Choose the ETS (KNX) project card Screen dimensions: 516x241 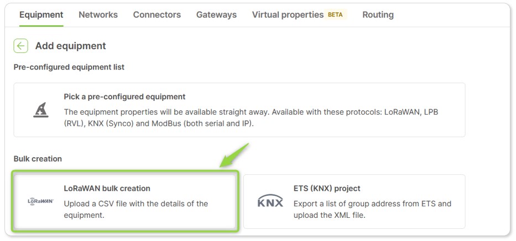click(x=354, y=201)
